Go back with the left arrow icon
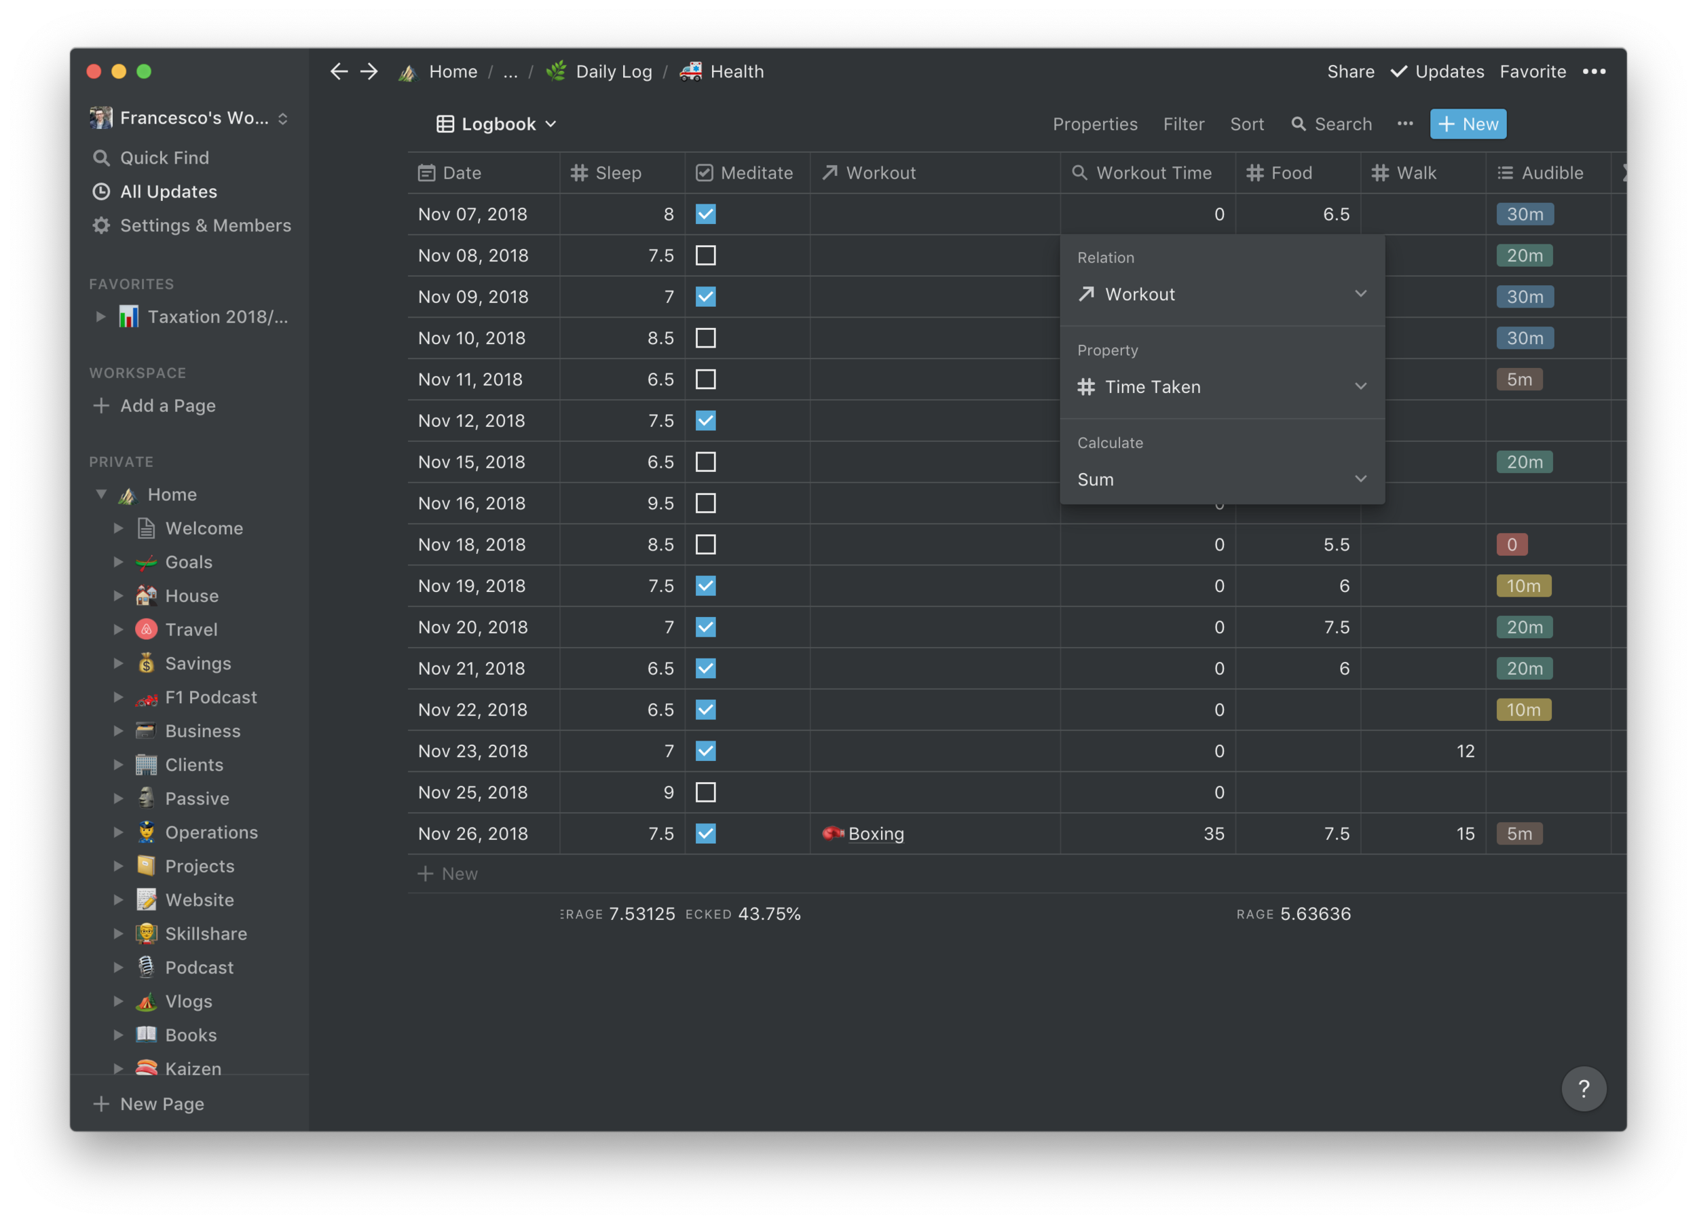The height and width of the screenshot is (1224, 1697). click(x=339, y=71)
